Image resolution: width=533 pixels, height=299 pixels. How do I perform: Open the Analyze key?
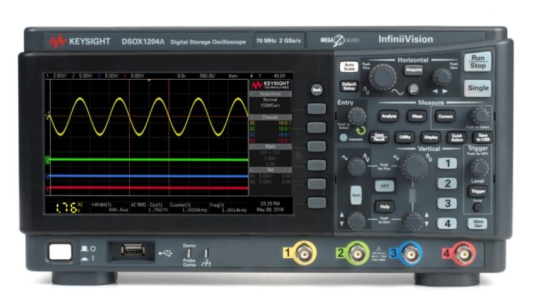click(x=389, y=116)
